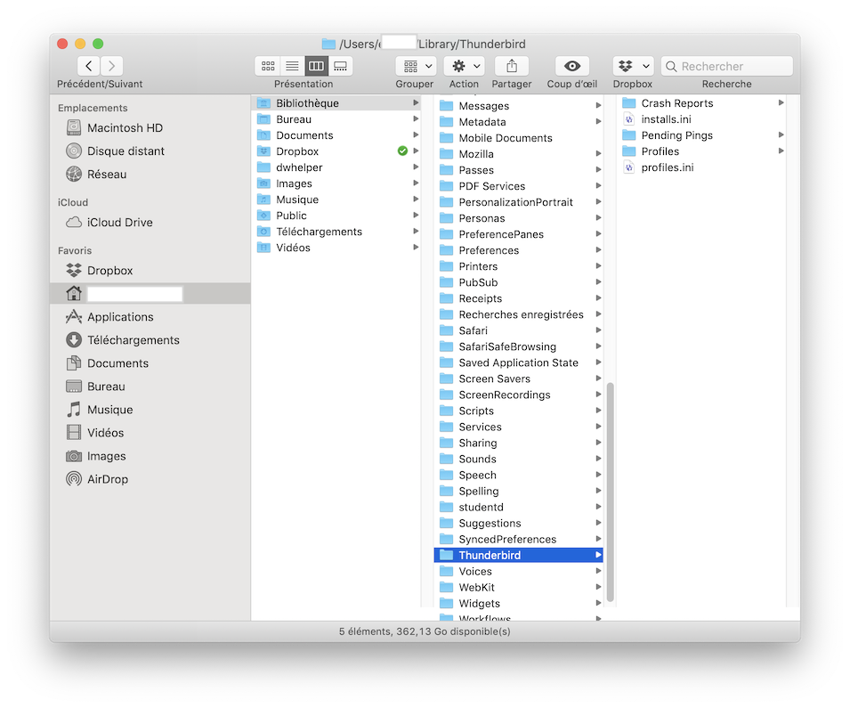The width and height of the screenshot is (850, 708).
Task: Click the Coup d'œil eye button
Action: [x=572, y=66]
